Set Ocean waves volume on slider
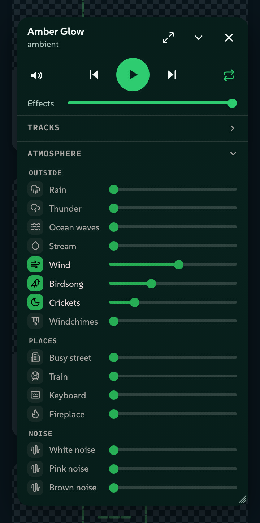The width and height of the screenshot is (260, 523). (x=173, y=227)
